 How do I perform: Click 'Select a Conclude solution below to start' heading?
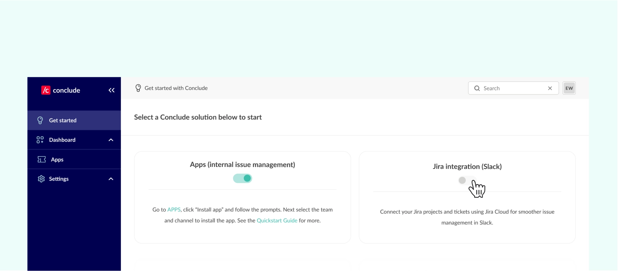point(198,117)
